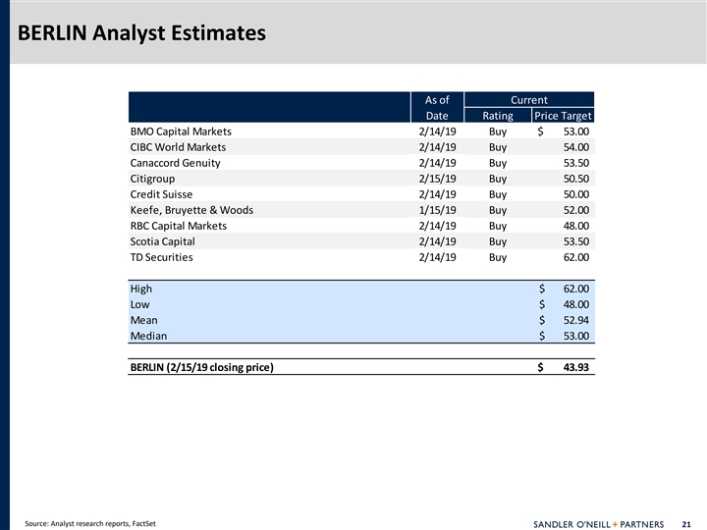Screen dimensions: 707x530
Task: Select the Price Target column header
Action: pyautogui.click(x=562, y=116)
